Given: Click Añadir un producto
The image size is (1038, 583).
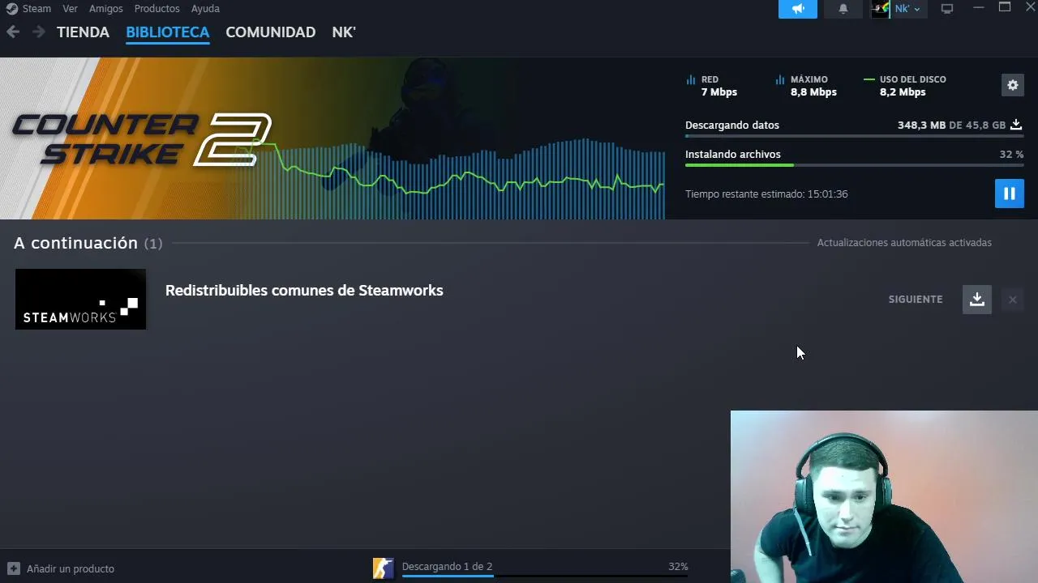Looking at the screenshot, I should (x=71, y=568).
